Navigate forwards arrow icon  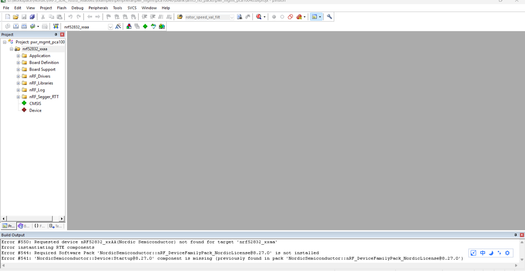point(98,17)
